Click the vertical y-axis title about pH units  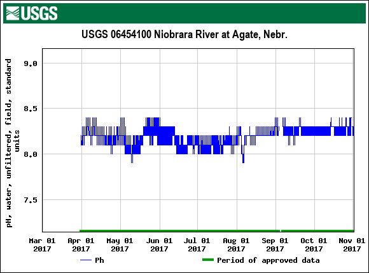click(12, 143)
